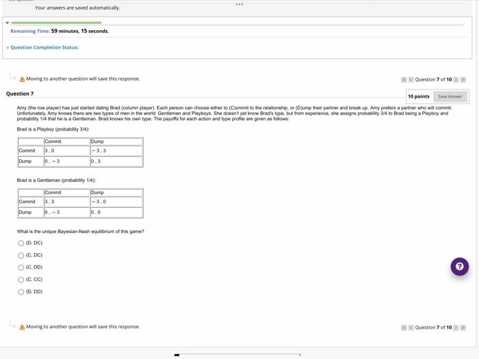Click 'Commit' column header in Gentleman table

click(x=67, y=193)
